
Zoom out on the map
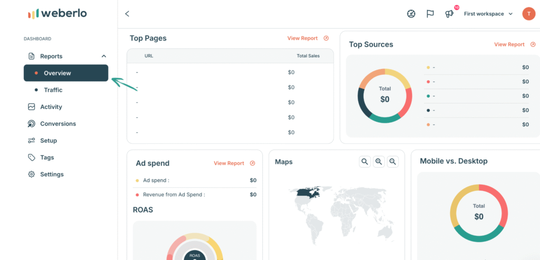(392, 161)
